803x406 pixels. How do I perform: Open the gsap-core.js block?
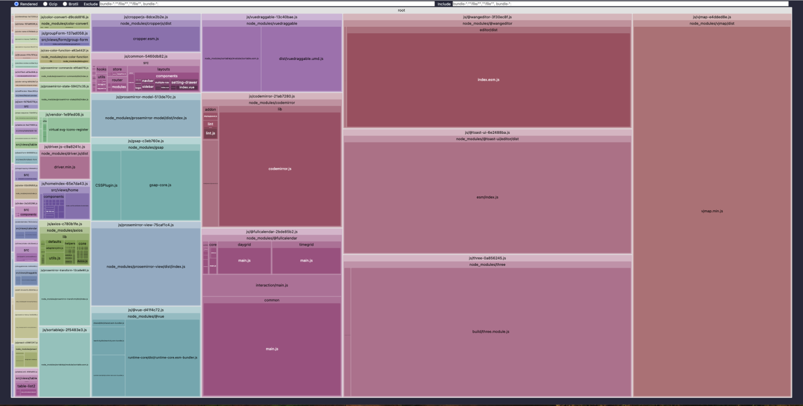[x=161, y=185]
